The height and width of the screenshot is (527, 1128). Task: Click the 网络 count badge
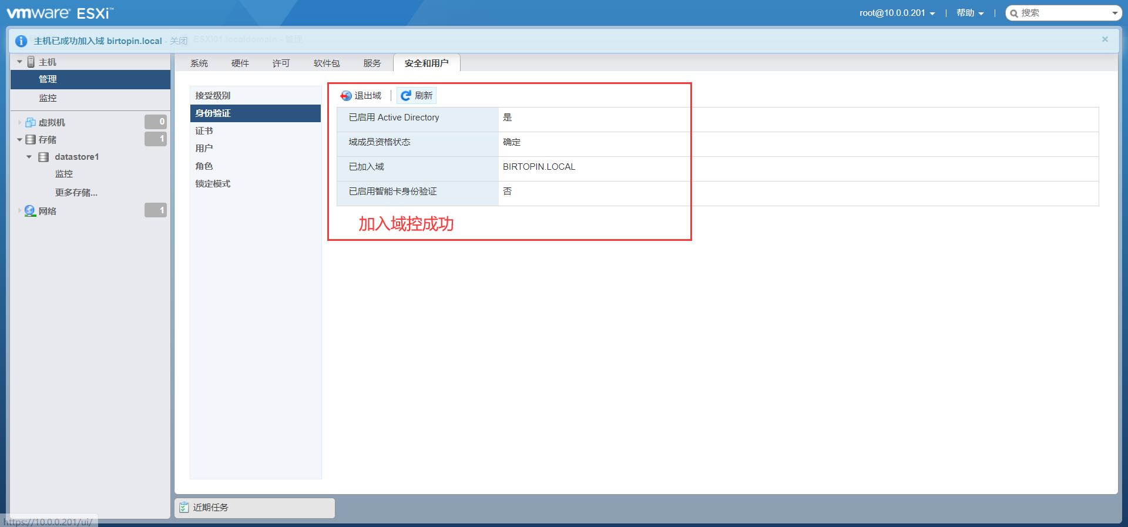pyautogui.click(x=156, y=210)
